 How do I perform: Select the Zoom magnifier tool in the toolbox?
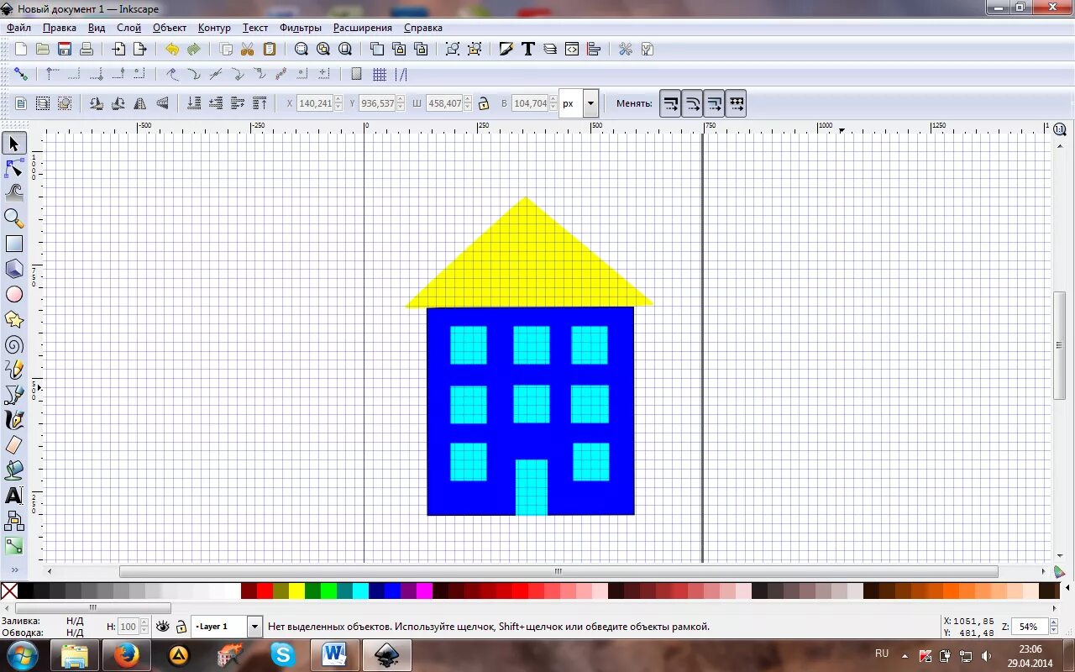(14, 218)
